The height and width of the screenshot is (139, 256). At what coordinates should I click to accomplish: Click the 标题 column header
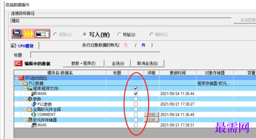[x=117, y=73]
